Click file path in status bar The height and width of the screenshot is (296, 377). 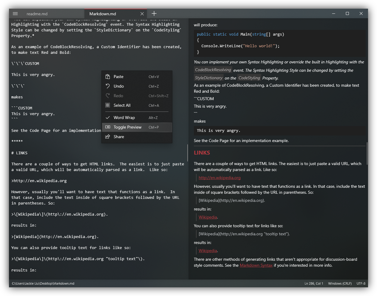[x=43, y=283]
